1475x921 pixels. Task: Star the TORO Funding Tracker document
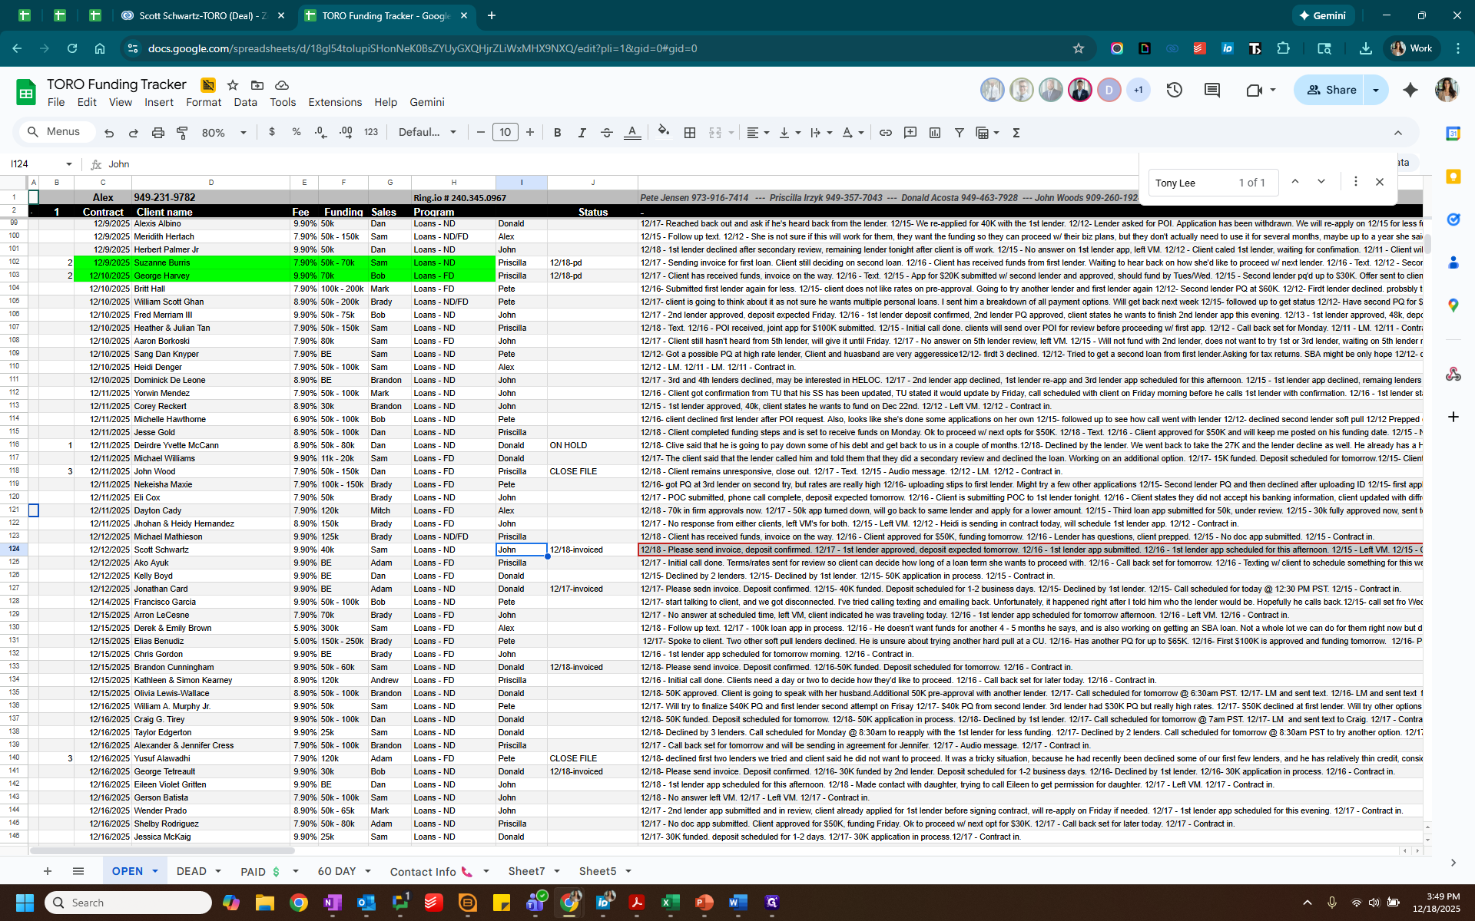pyautogui.click(x=233, y=85)
